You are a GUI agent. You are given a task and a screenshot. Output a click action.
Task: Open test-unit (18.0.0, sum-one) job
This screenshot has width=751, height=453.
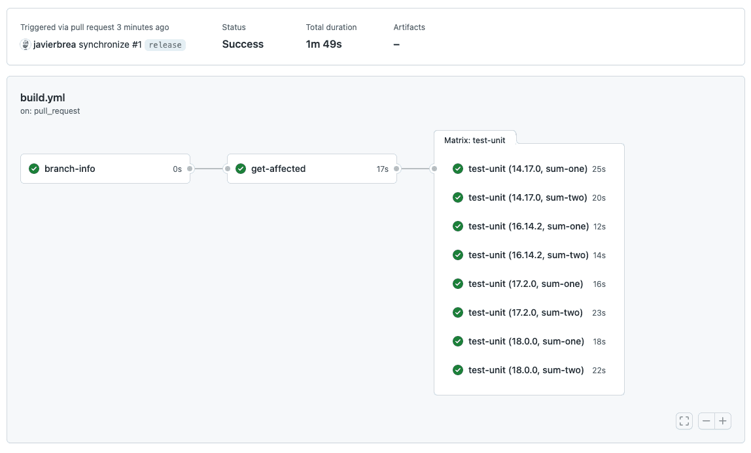point(526,341)
